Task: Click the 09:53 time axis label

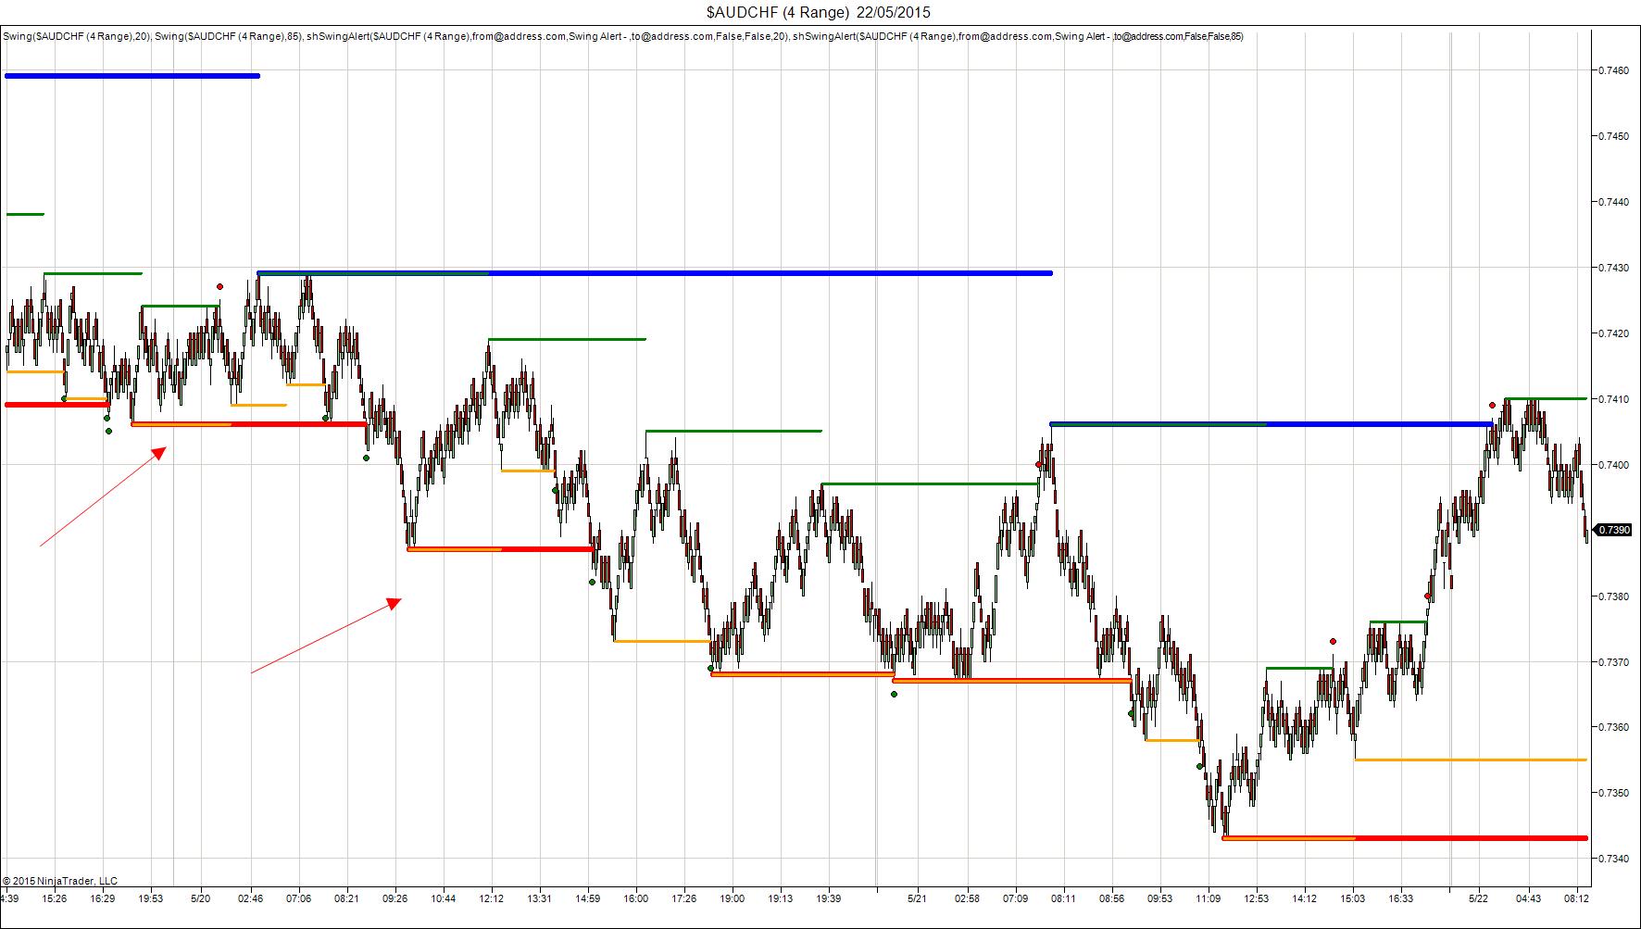Action: pos(1159,898)
